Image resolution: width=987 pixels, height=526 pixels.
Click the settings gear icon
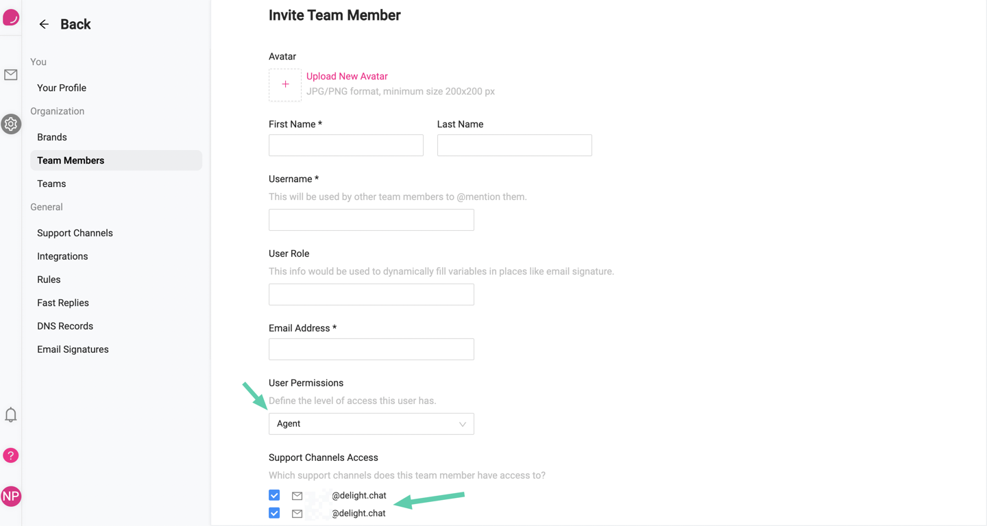(x=11, y=124)
